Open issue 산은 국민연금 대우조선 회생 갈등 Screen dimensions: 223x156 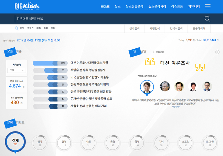coord(91,91)
